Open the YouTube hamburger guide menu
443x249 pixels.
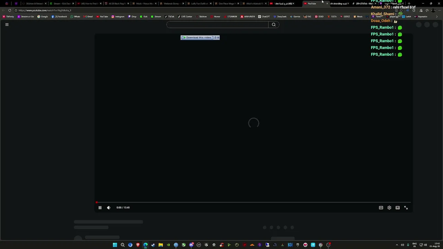pyautogui.click(x=7, y=25)
